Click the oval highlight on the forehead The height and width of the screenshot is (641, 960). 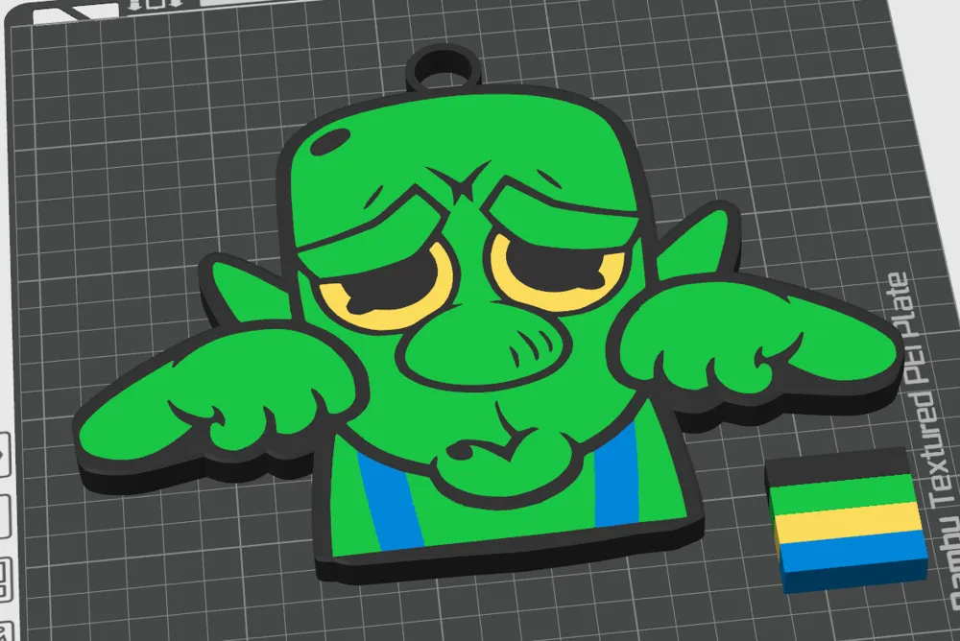[329, 141]
